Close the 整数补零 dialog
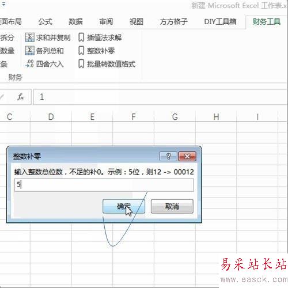Viewport: 288px width, 288px height. coord(187,156)
